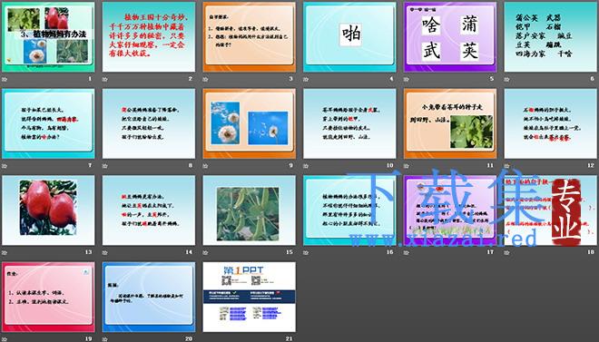The image size is (599, 342).
Task: Click animation star icon under slide 3
Action: (x=205, y=80)
